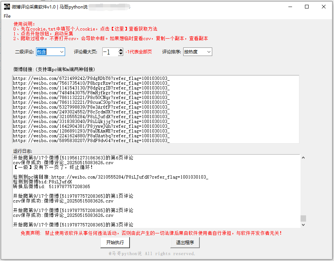Click log line 开始爬第9/17个微博 第3页评论
This screenshot has width=334, height=261.
coord(73,225)
